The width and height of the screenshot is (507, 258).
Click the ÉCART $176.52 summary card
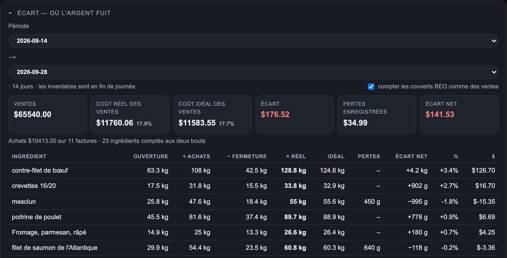coord(294,115)
